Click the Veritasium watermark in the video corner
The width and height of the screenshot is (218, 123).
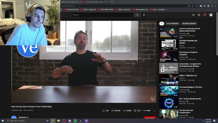[153, 99]
